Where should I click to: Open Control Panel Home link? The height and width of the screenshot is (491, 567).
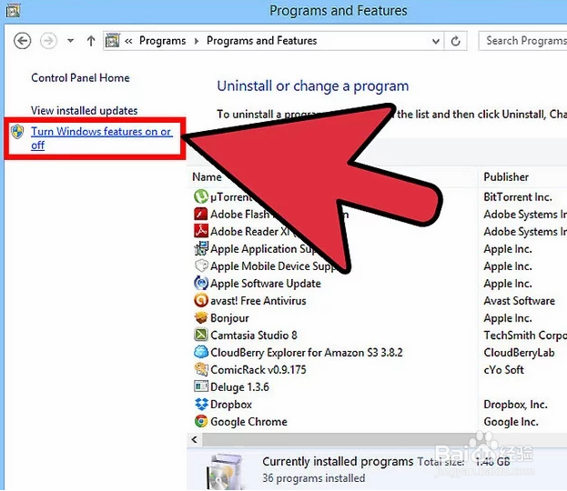pyautogui.click(x=80, y=77)
